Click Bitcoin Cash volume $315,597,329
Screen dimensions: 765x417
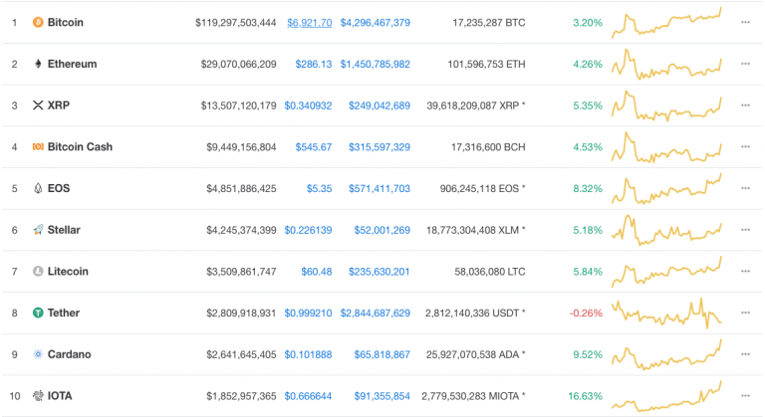point(380,147)
